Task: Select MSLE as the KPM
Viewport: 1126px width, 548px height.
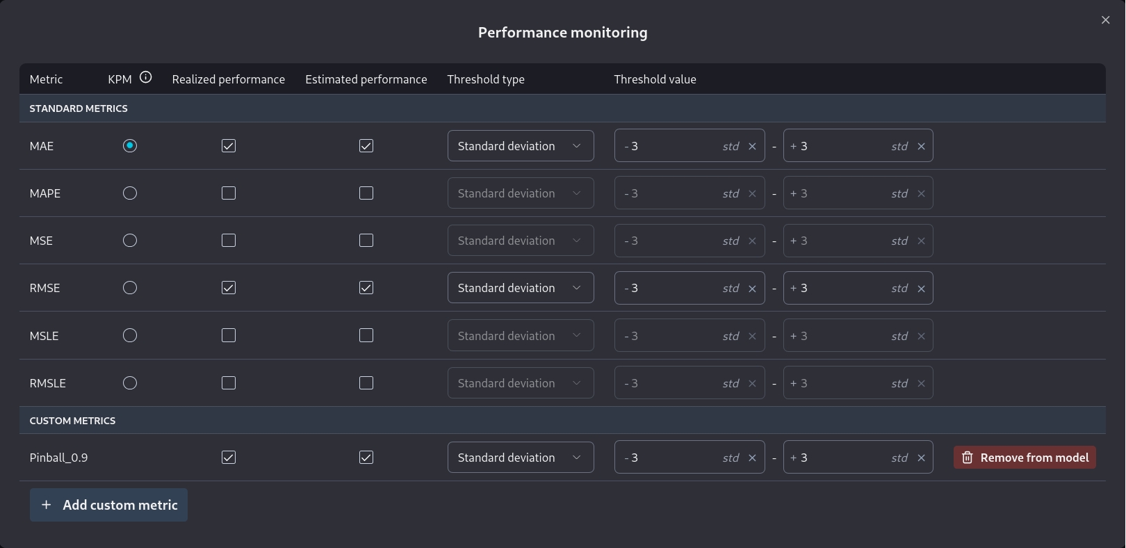Action: 130,336
